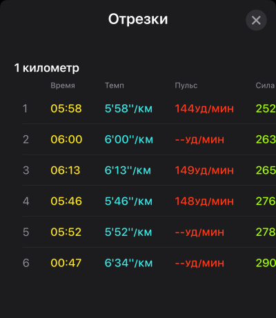The image size is (276, 318).
Task: Tap the 05:58 time for segment 1
Action: click(x=66, y=108)
